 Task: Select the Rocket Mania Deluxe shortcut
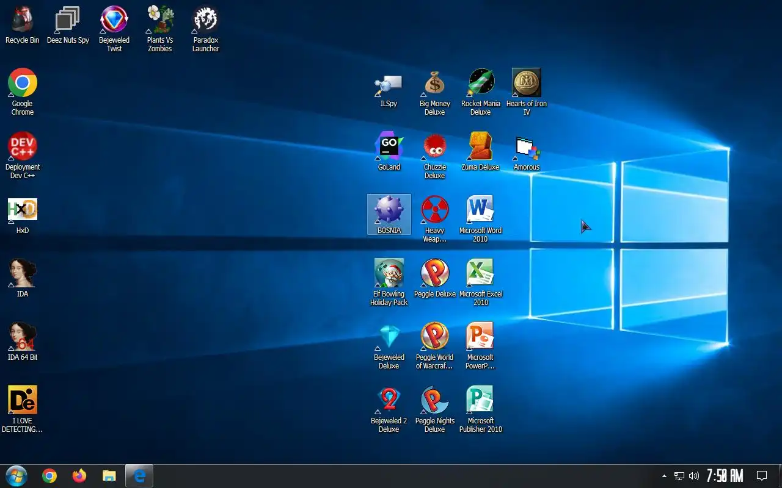coord(481,92)
